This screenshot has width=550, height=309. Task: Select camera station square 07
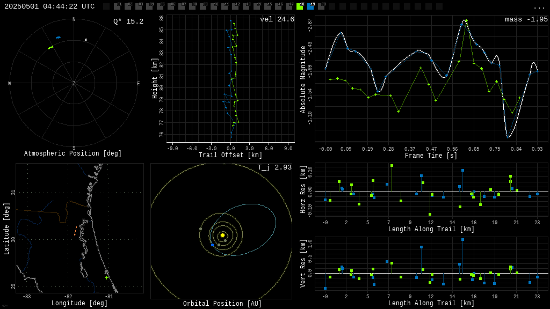pyautogui.click(x=182, y=6)
